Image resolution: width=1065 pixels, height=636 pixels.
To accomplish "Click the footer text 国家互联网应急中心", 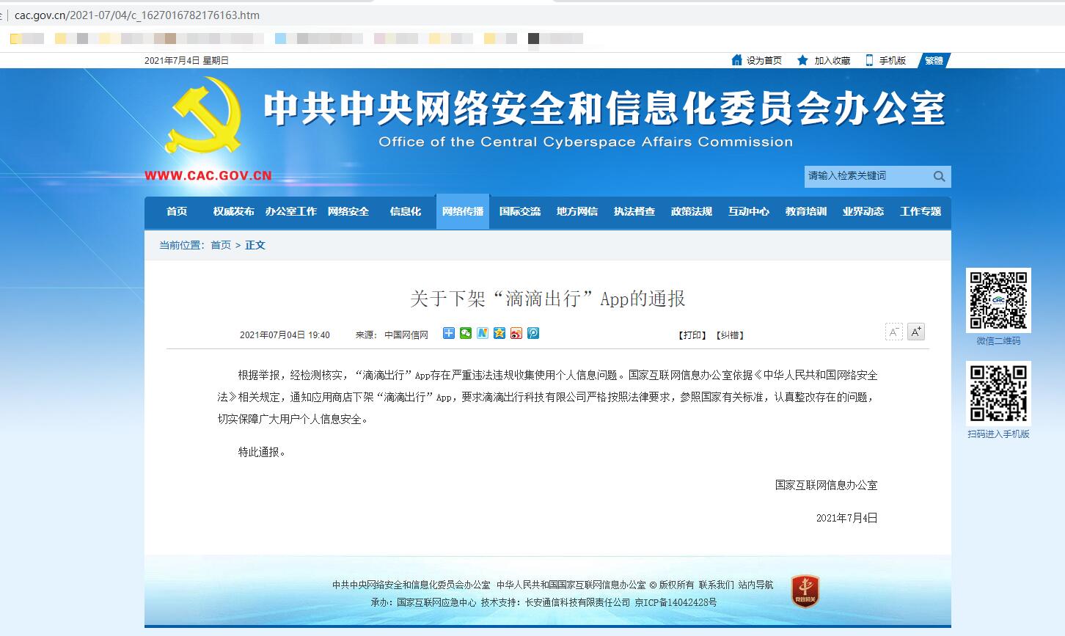I will coord(436,602).
